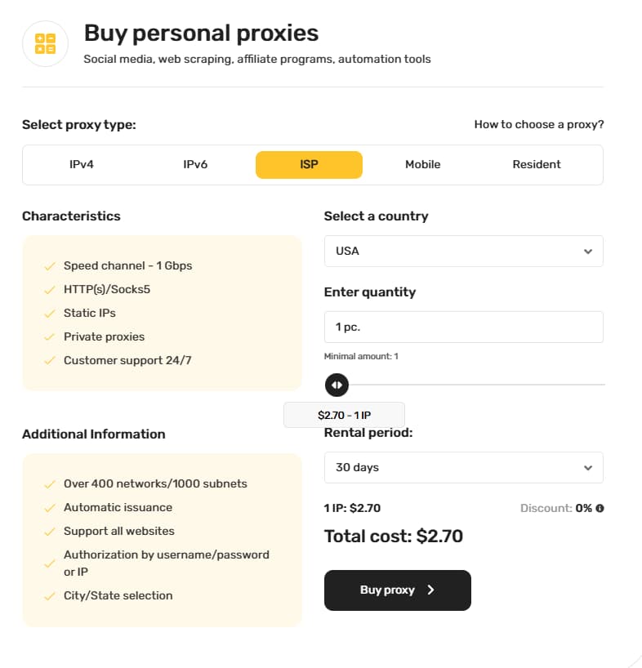The height and width of the screenshot is (668, 642).
Task: Click the quantity slider handle
Action: 337,385
